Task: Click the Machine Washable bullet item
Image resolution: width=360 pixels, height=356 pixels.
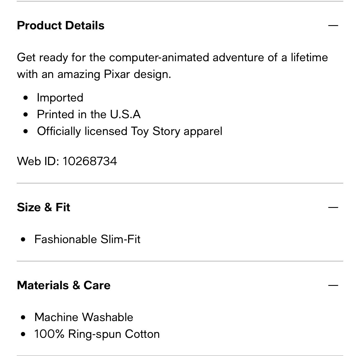Action: click(x=84, y=317)
